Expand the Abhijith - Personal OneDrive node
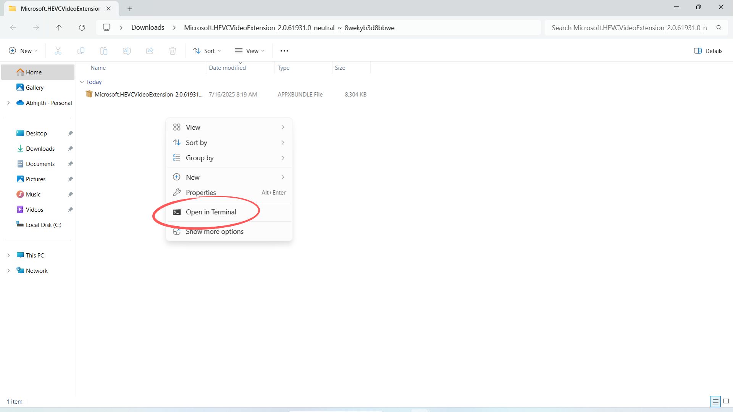This screenshot has width=733, height=412. click(x=8, y=103)
